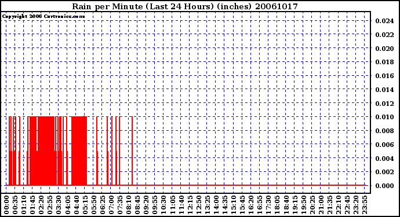Viewport: 400px width, 217px height.
Task: Click the 0.012 y-axis label
Action: pyautogui.click(x=384, y=104)
